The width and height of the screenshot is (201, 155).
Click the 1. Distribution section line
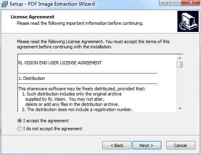tap(32, 78)
